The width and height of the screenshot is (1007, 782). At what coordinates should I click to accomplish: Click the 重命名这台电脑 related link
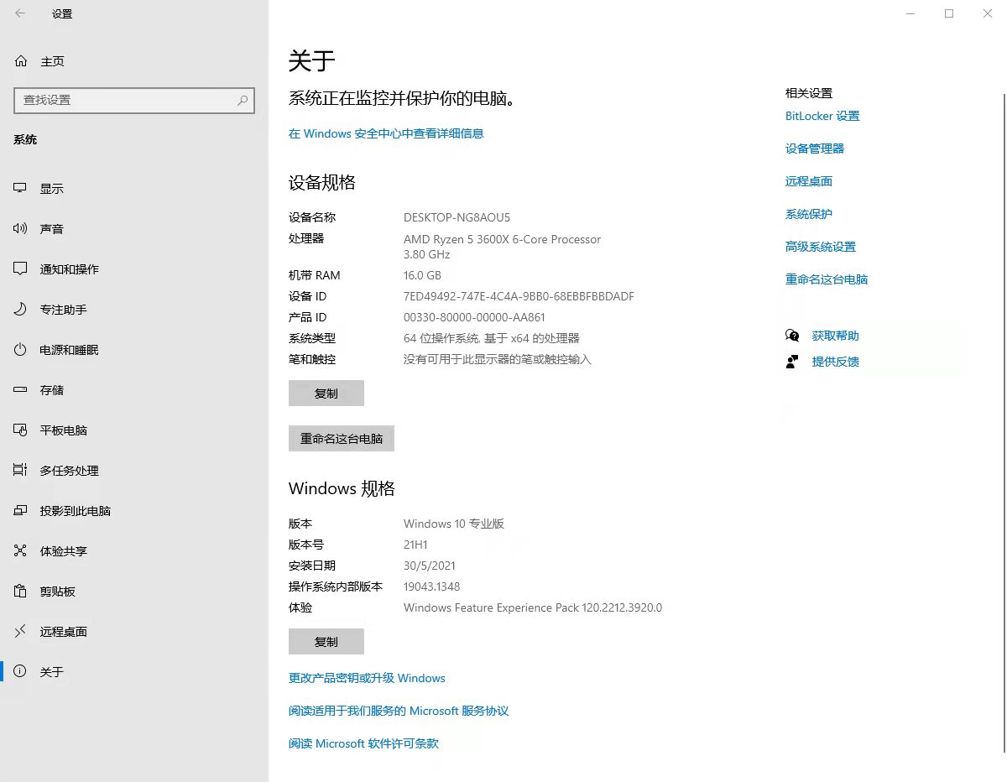coord(827,279)
